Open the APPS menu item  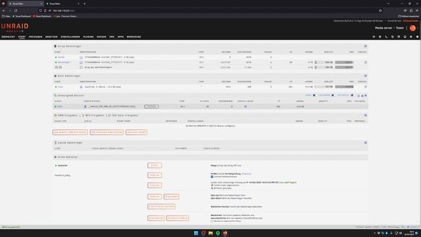pos(120,37)
